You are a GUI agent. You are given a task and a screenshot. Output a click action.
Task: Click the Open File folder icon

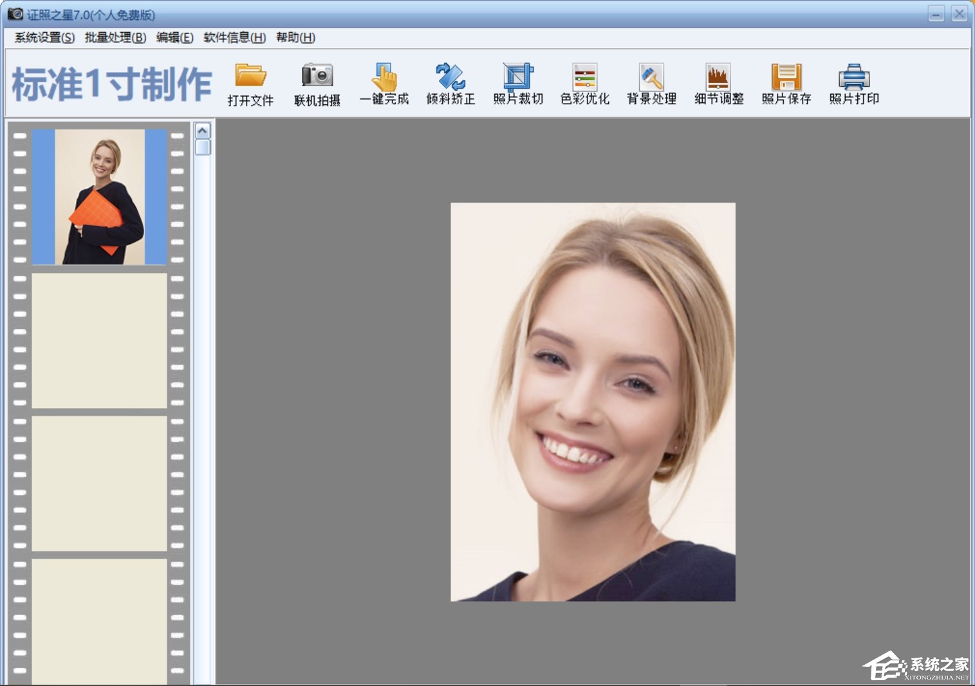[x=250, y=77]
